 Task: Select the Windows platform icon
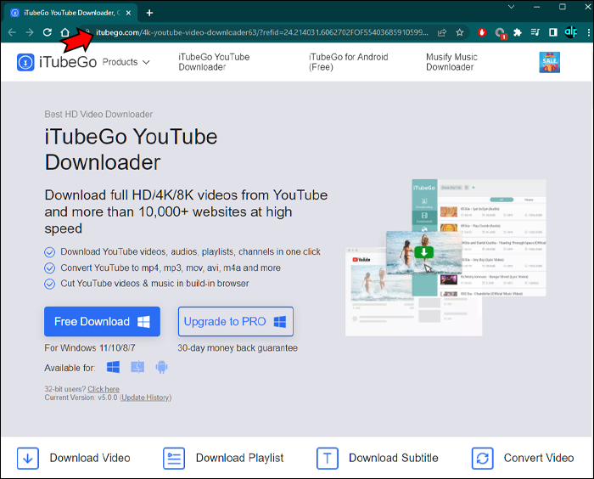[x=113, y=367]
